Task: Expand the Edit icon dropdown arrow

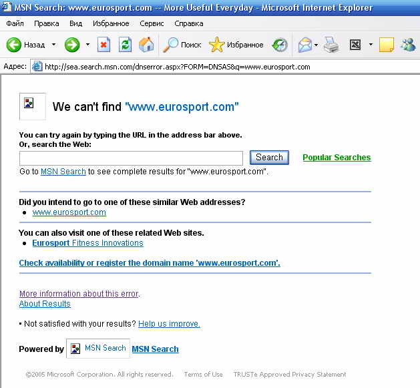Action: (x=371, y=45)
